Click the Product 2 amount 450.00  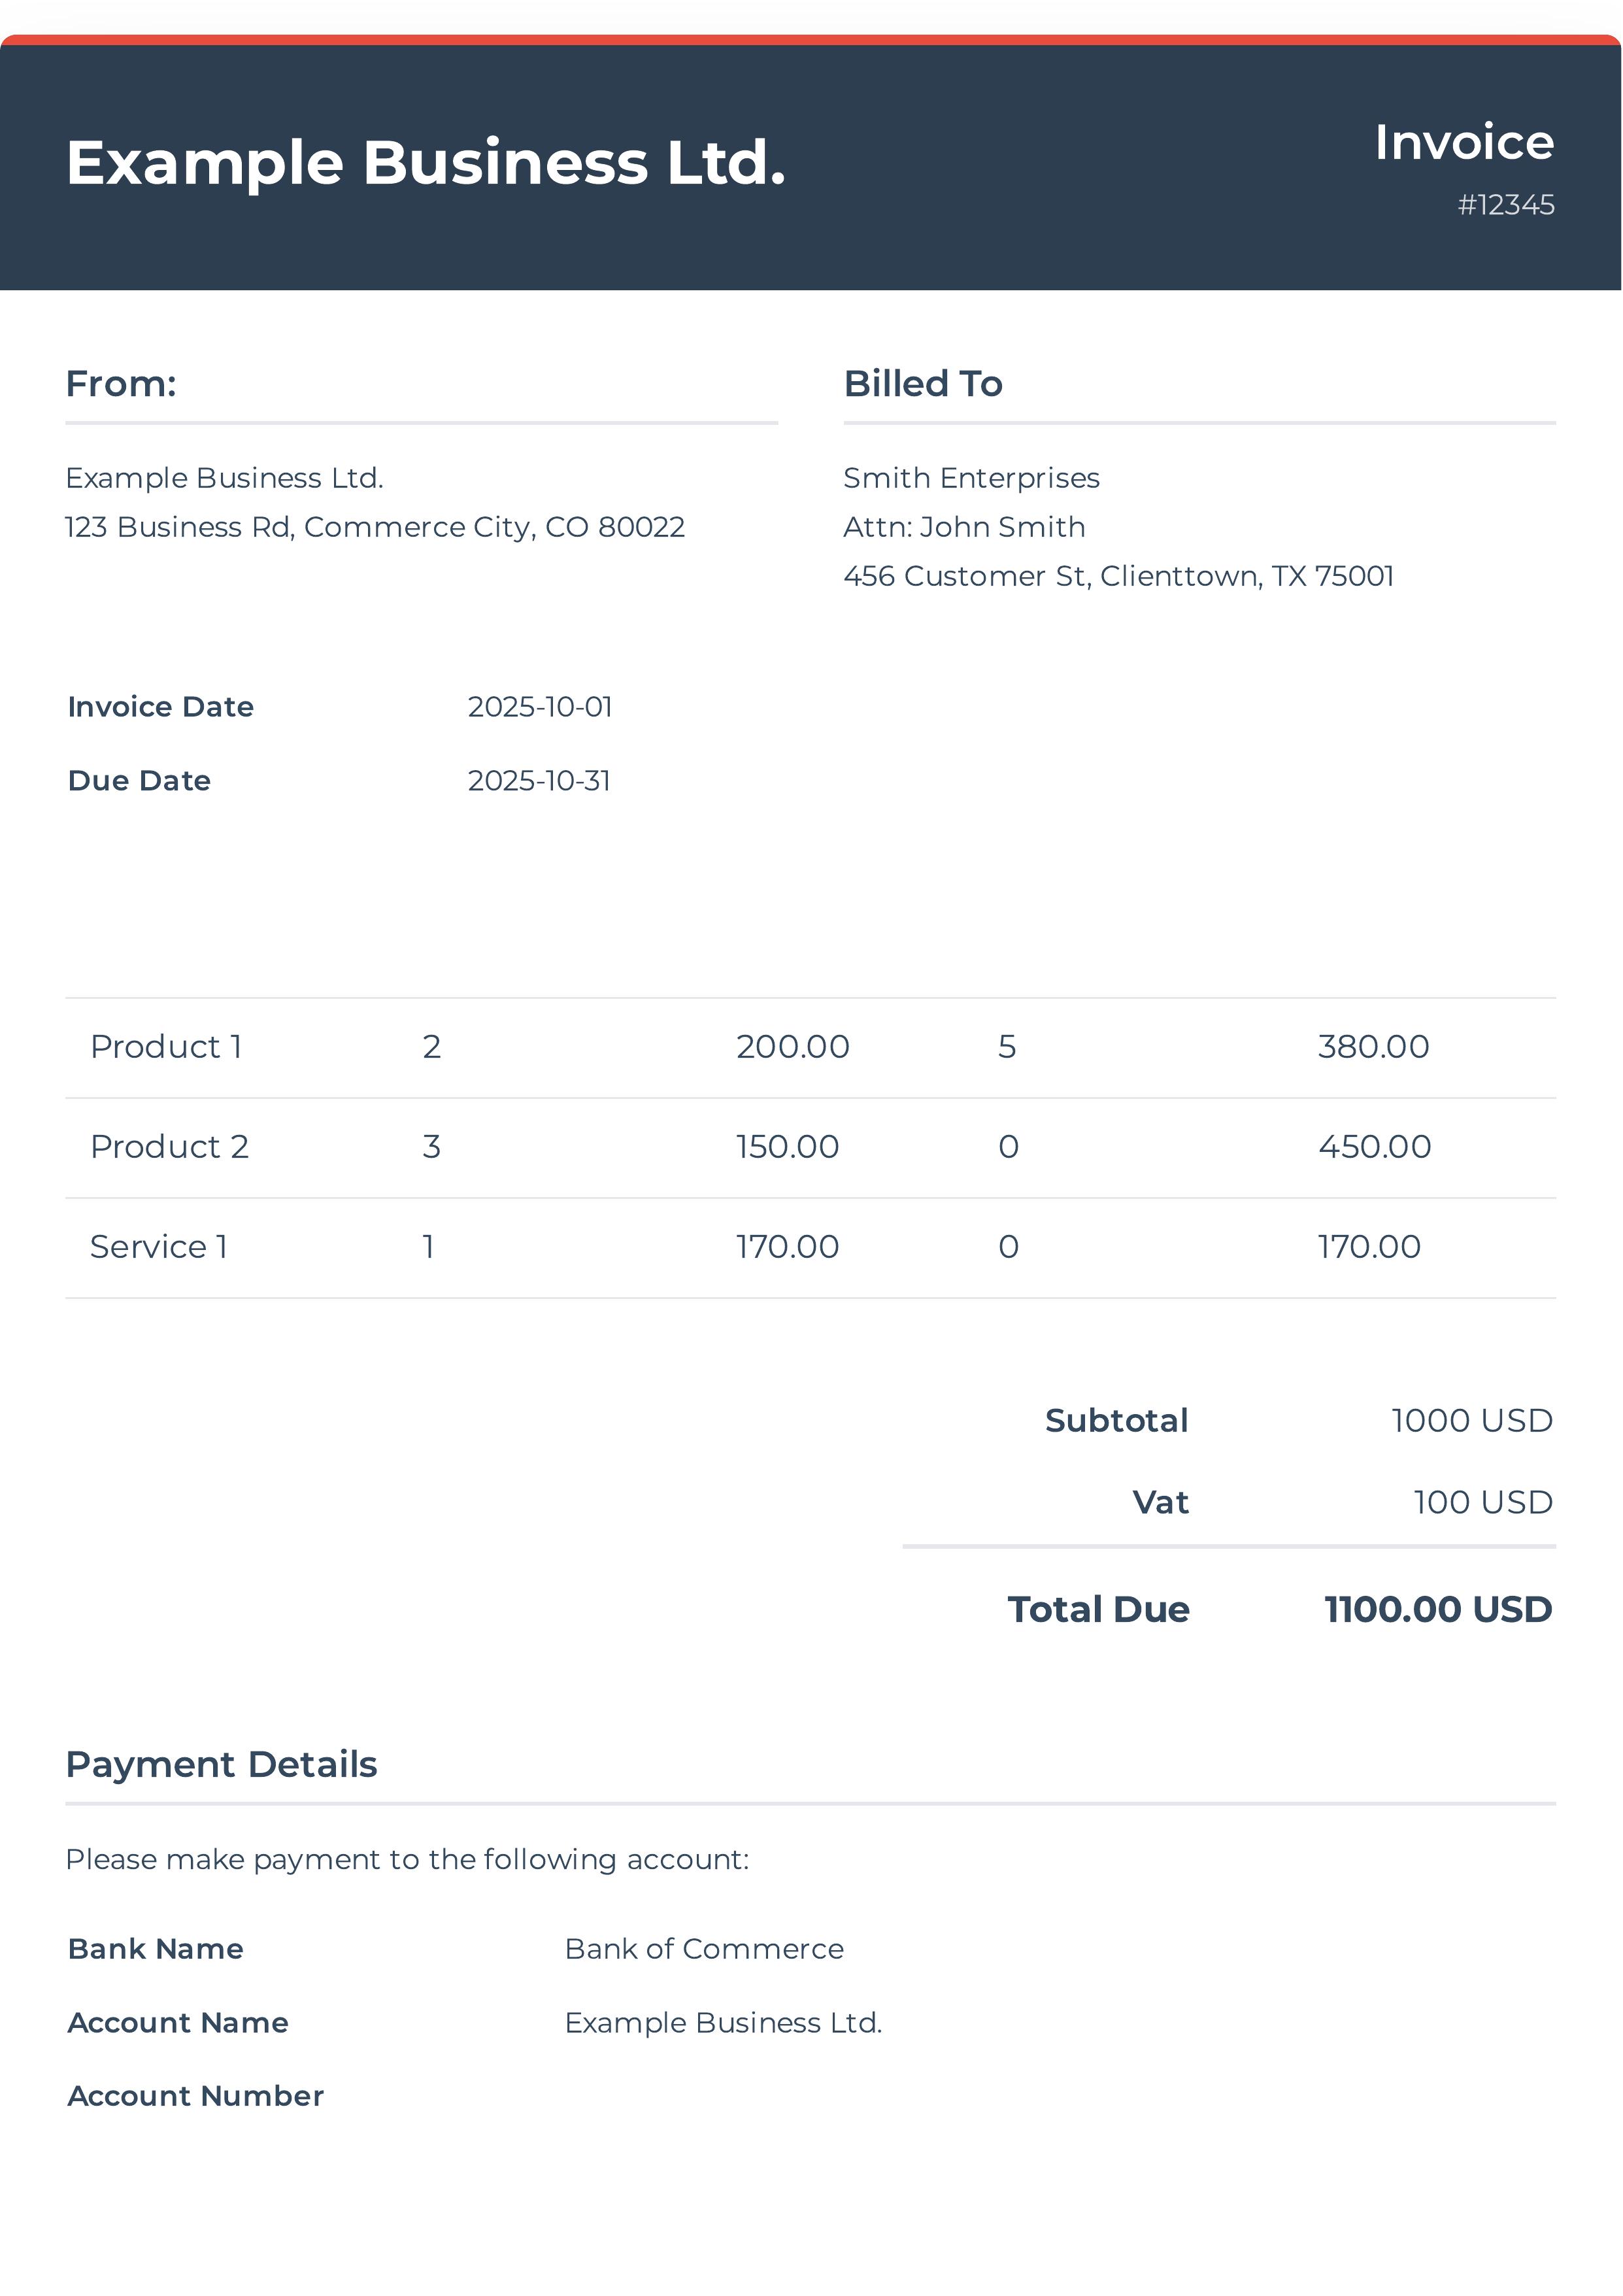click(1374, 1147)
